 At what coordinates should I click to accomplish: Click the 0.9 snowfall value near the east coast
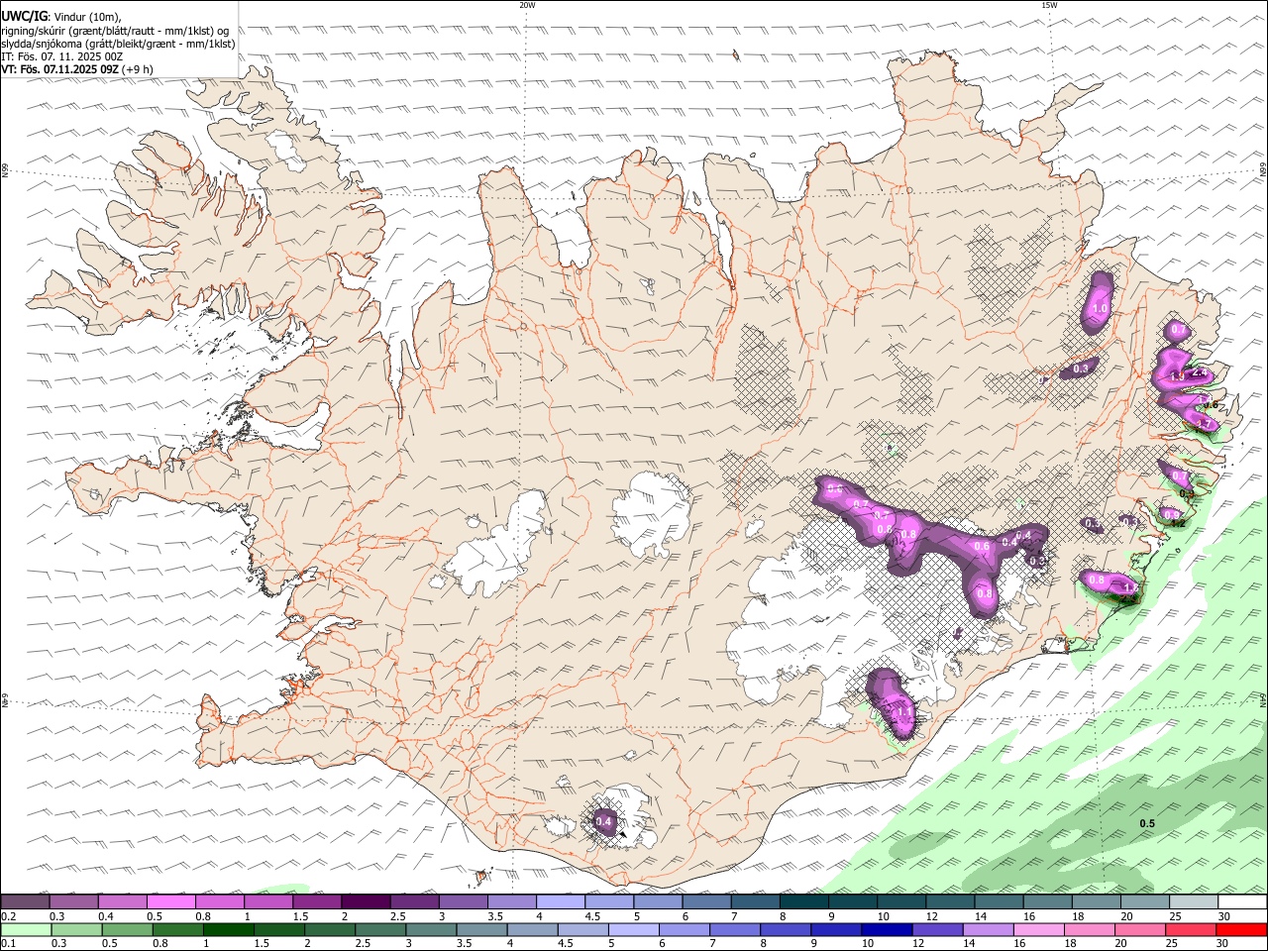pos(1172,515)
